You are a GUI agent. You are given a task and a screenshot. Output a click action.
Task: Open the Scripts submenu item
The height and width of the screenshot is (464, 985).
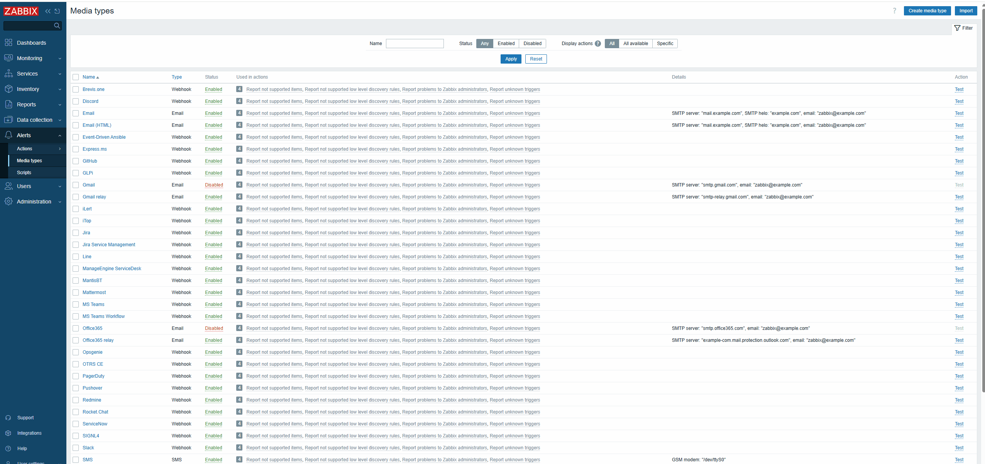coord(24,173)
